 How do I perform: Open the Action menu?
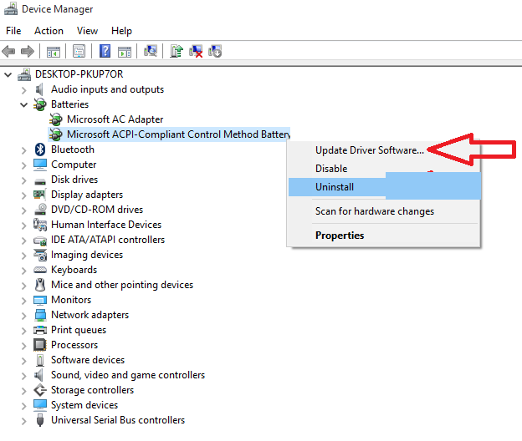[49, 31]
